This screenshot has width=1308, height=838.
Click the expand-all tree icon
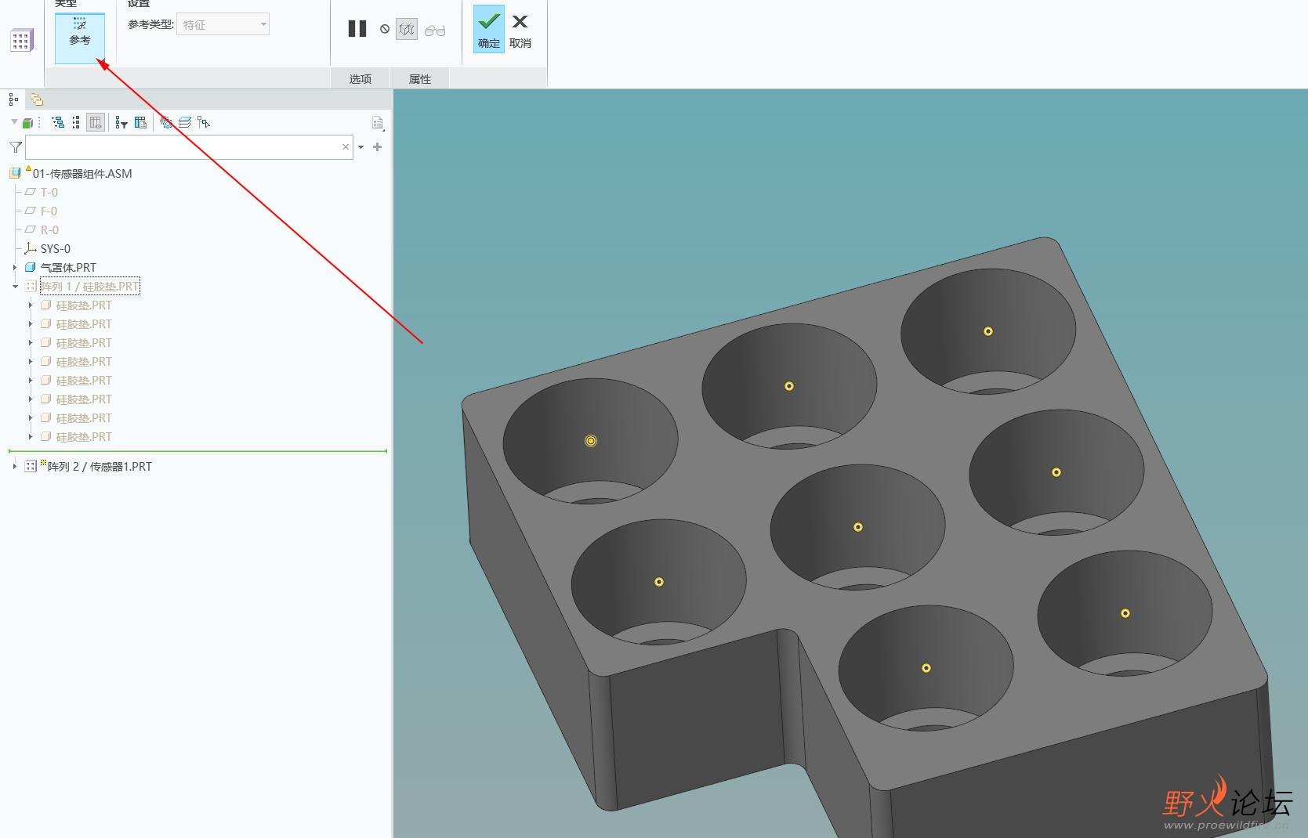point(58,122)
